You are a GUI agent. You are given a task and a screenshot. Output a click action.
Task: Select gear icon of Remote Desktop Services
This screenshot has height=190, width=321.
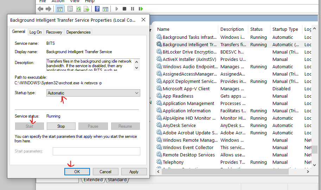pyautogui.click(x=159, y=154)
